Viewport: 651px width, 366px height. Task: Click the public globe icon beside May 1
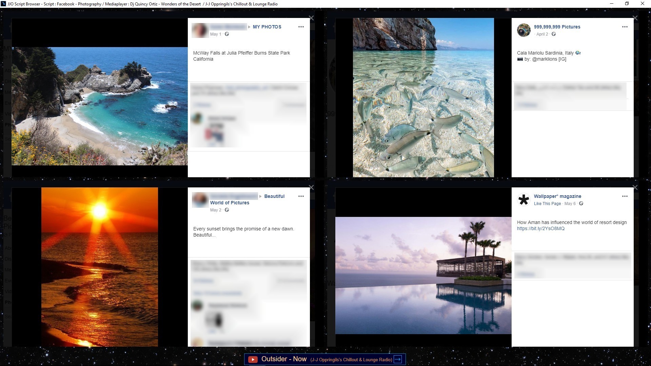pos(227,34)
